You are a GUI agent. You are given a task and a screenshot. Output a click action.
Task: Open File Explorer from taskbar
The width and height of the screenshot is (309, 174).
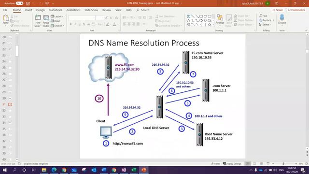pyautogui.click(x=44, y=170)
